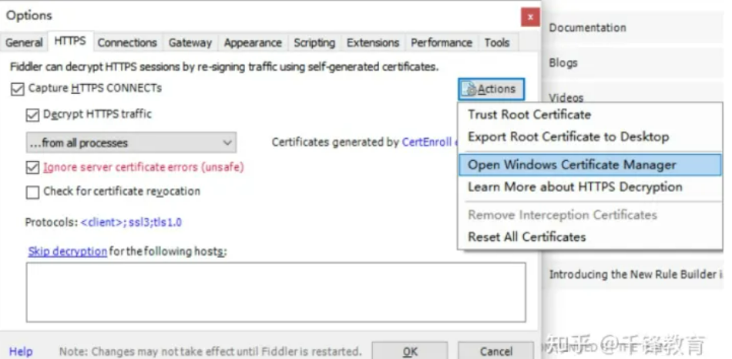Open the Help link
The image size is (732, 359).
(x=21, y=351)
